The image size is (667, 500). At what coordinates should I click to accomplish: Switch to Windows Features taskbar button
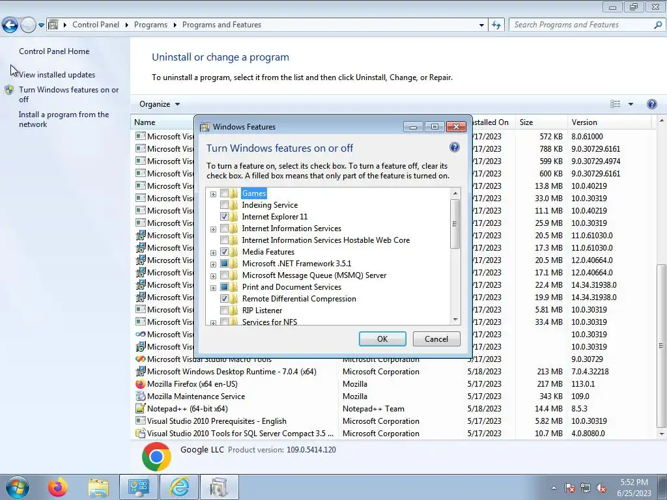(219, 487)
